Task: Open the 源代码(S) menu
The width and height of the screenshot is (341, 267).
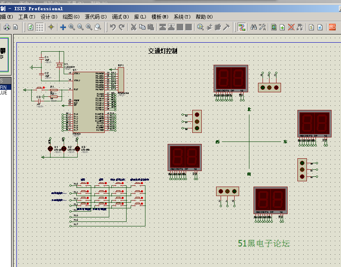Action: pos(96,17)
